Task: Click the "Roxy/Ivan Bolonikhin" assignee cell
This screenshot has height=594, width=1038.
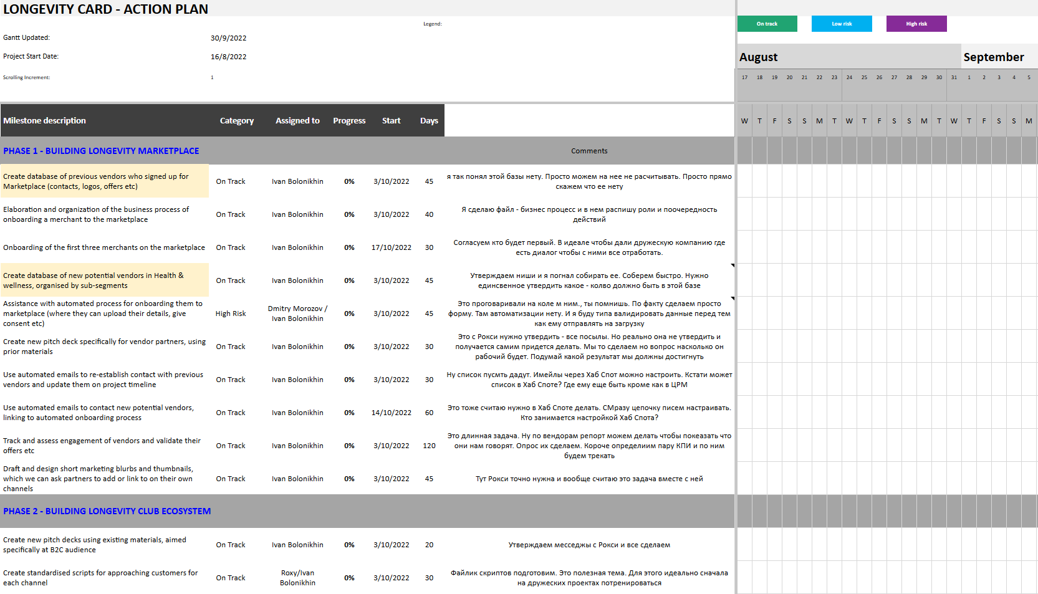Action: (x=297, y=578)
